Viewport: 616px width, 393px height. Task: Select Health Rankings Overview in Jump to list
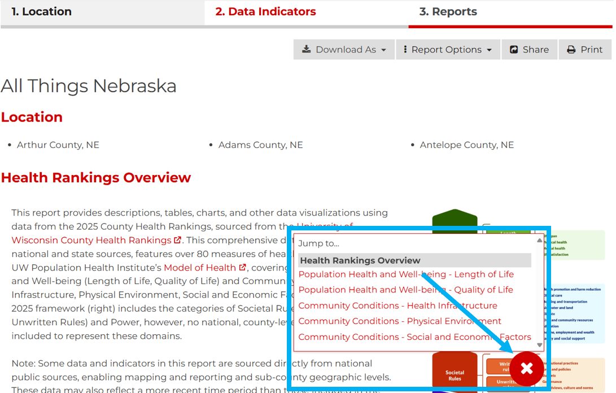pyautogui.click(x=415, y=260)
